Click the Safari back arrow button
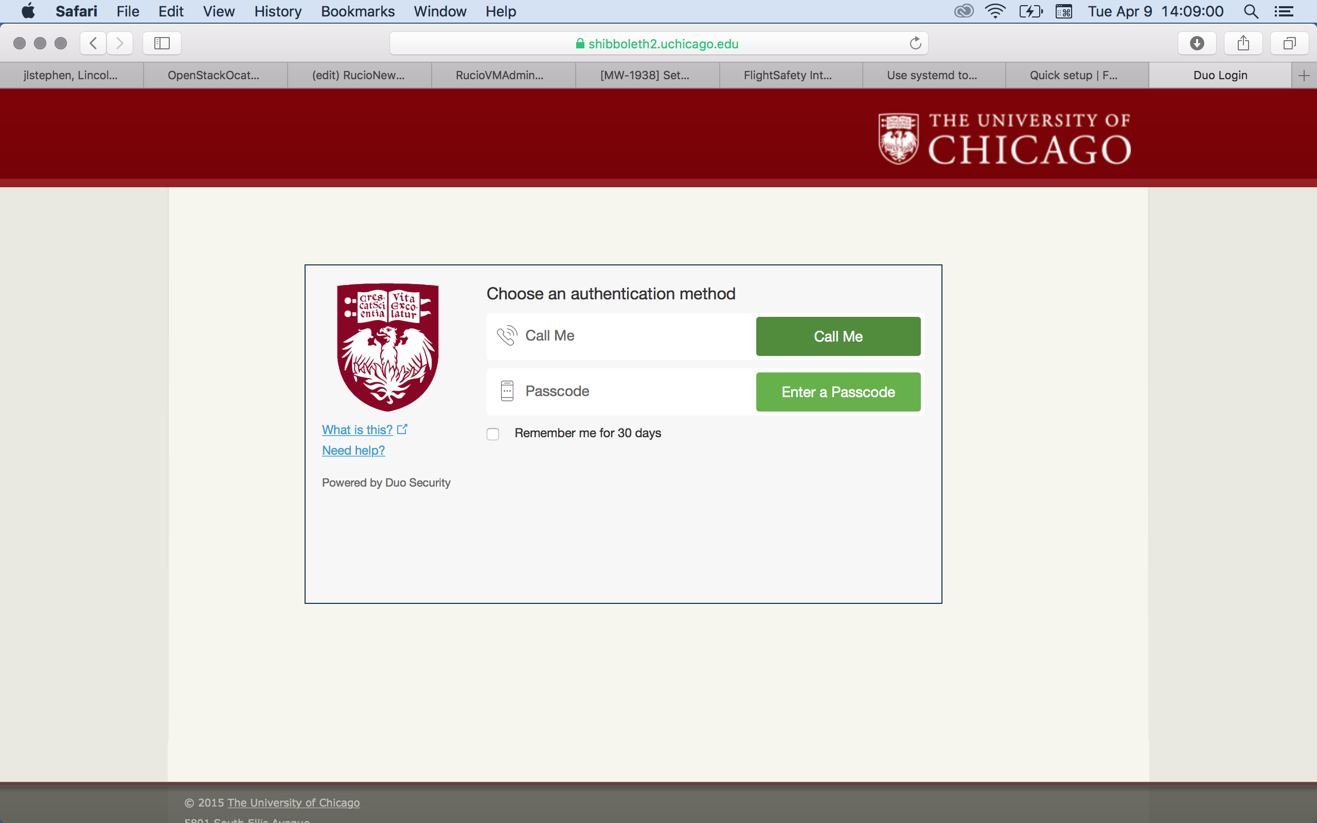The image size is (1317, 823). [93, 44]
